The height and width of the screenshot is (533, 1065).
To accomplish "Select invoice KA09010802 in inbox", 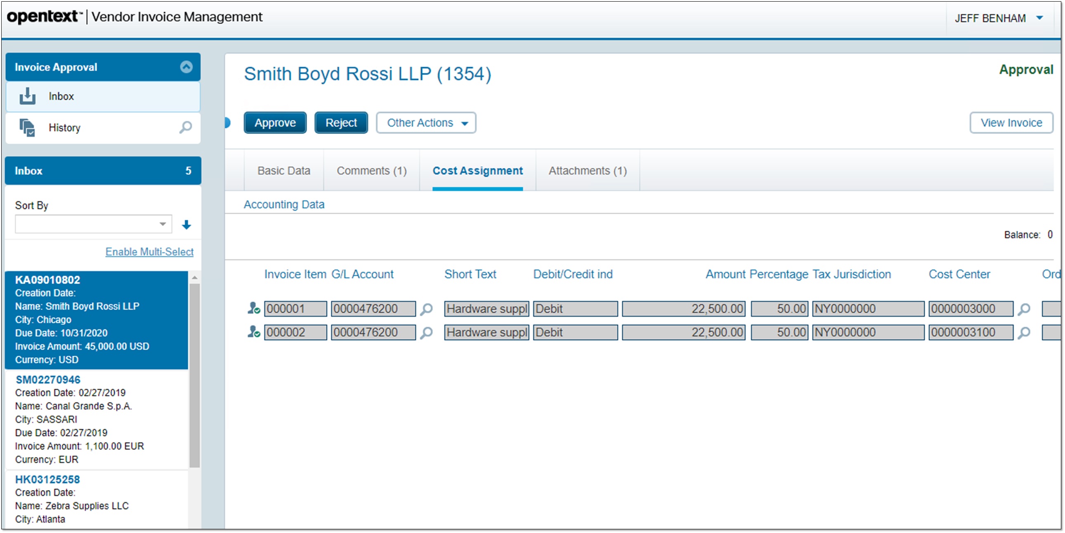I will point(96,320).
